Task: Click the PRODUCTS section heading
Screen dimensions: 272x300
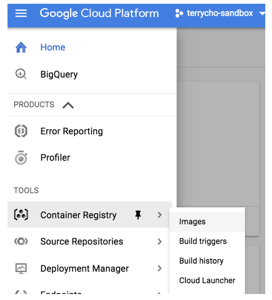Action: (x=34, y=105)
